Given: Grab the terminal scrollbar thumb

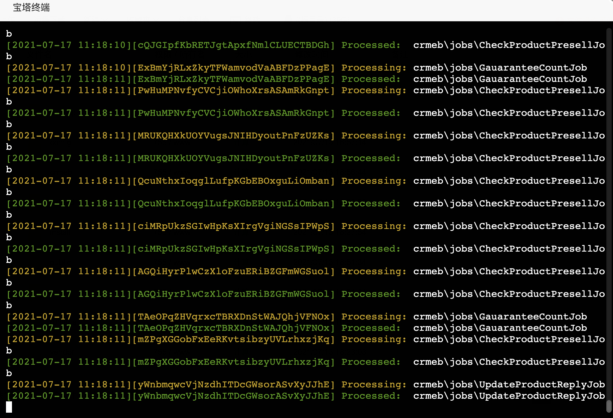Looking at the screenshot, I should pyautogui.click(x=609, y=406).
